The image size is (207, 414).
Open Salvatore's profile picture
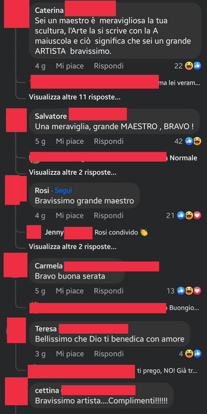17,120
